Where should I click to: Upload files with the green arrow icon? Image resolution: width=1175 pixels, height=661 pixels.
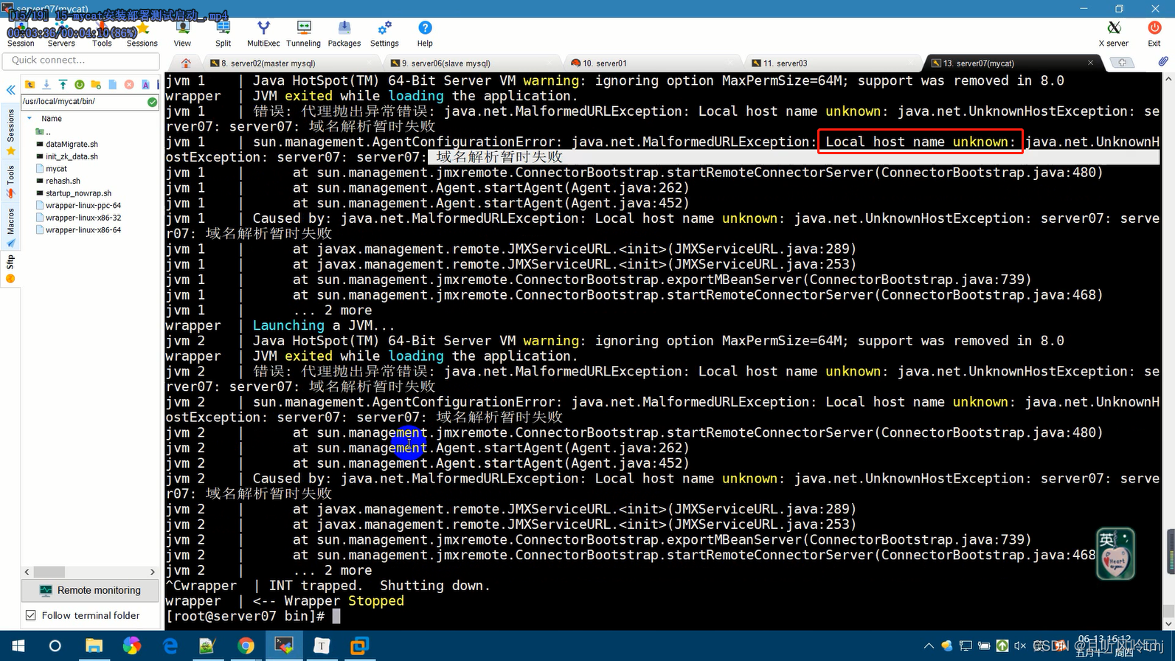pyautogui.click(x=63, y=85)
